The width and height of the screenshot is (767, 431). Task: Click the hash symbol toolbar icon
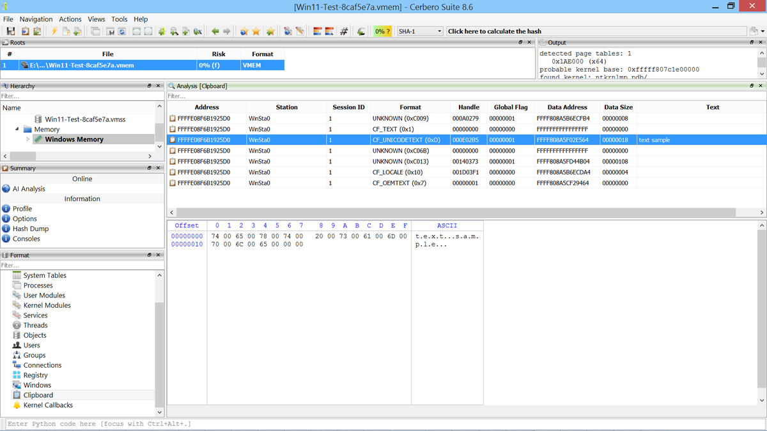[343, 31]
